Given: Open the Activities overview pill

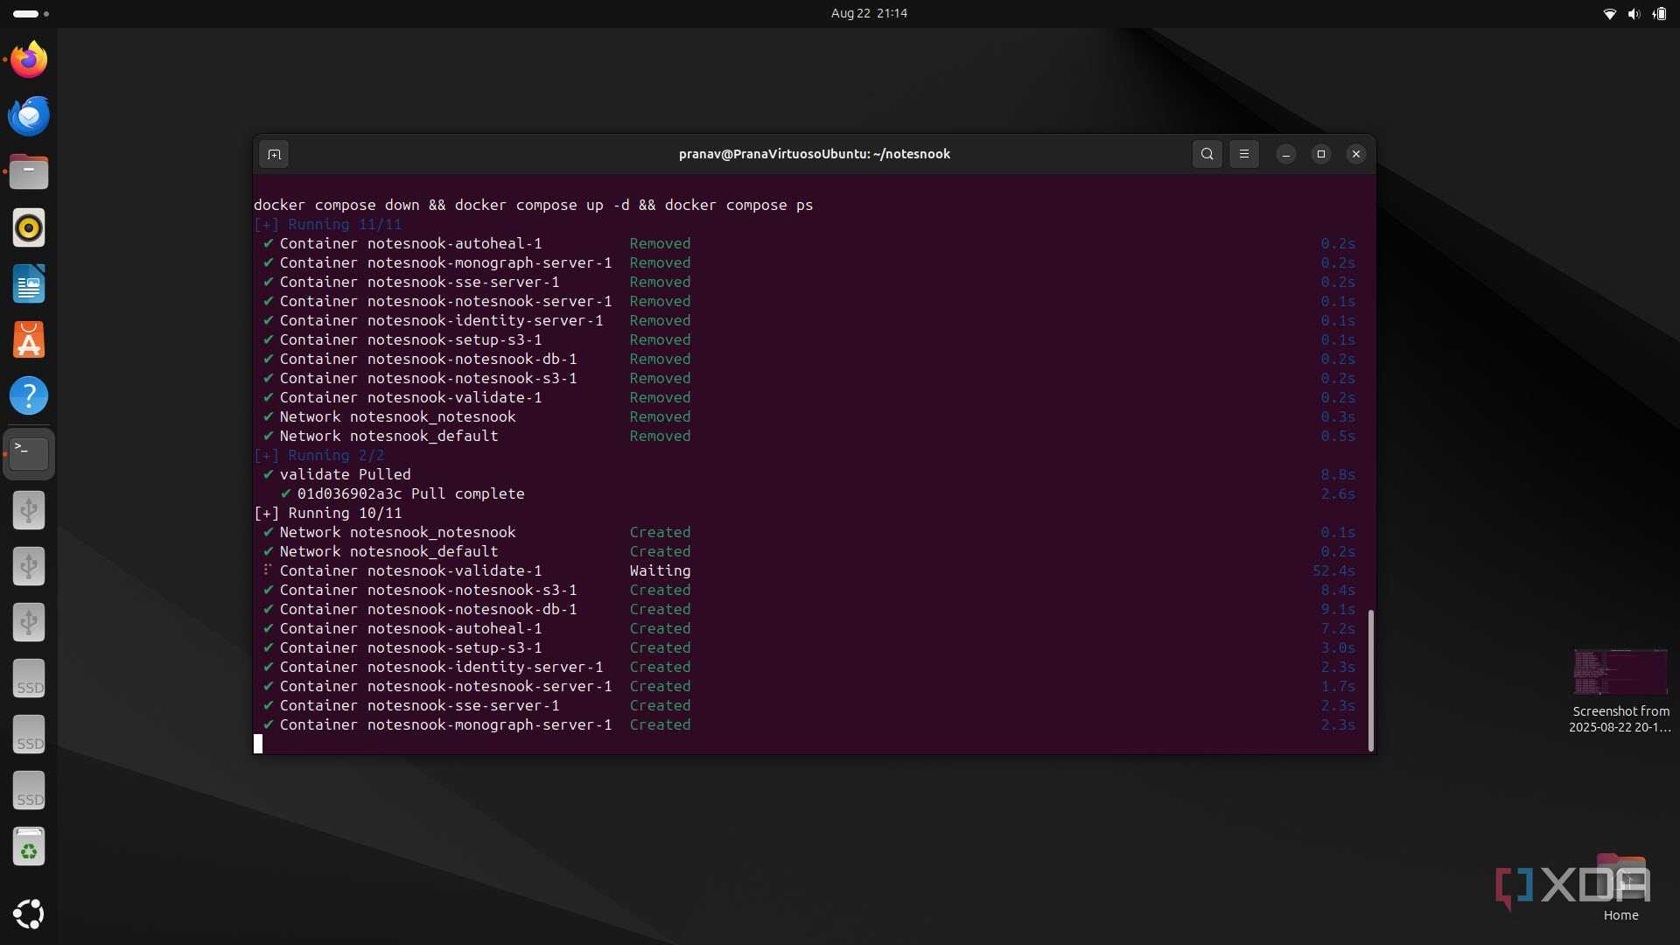Looking at the screenshot, I should point(31,13).
